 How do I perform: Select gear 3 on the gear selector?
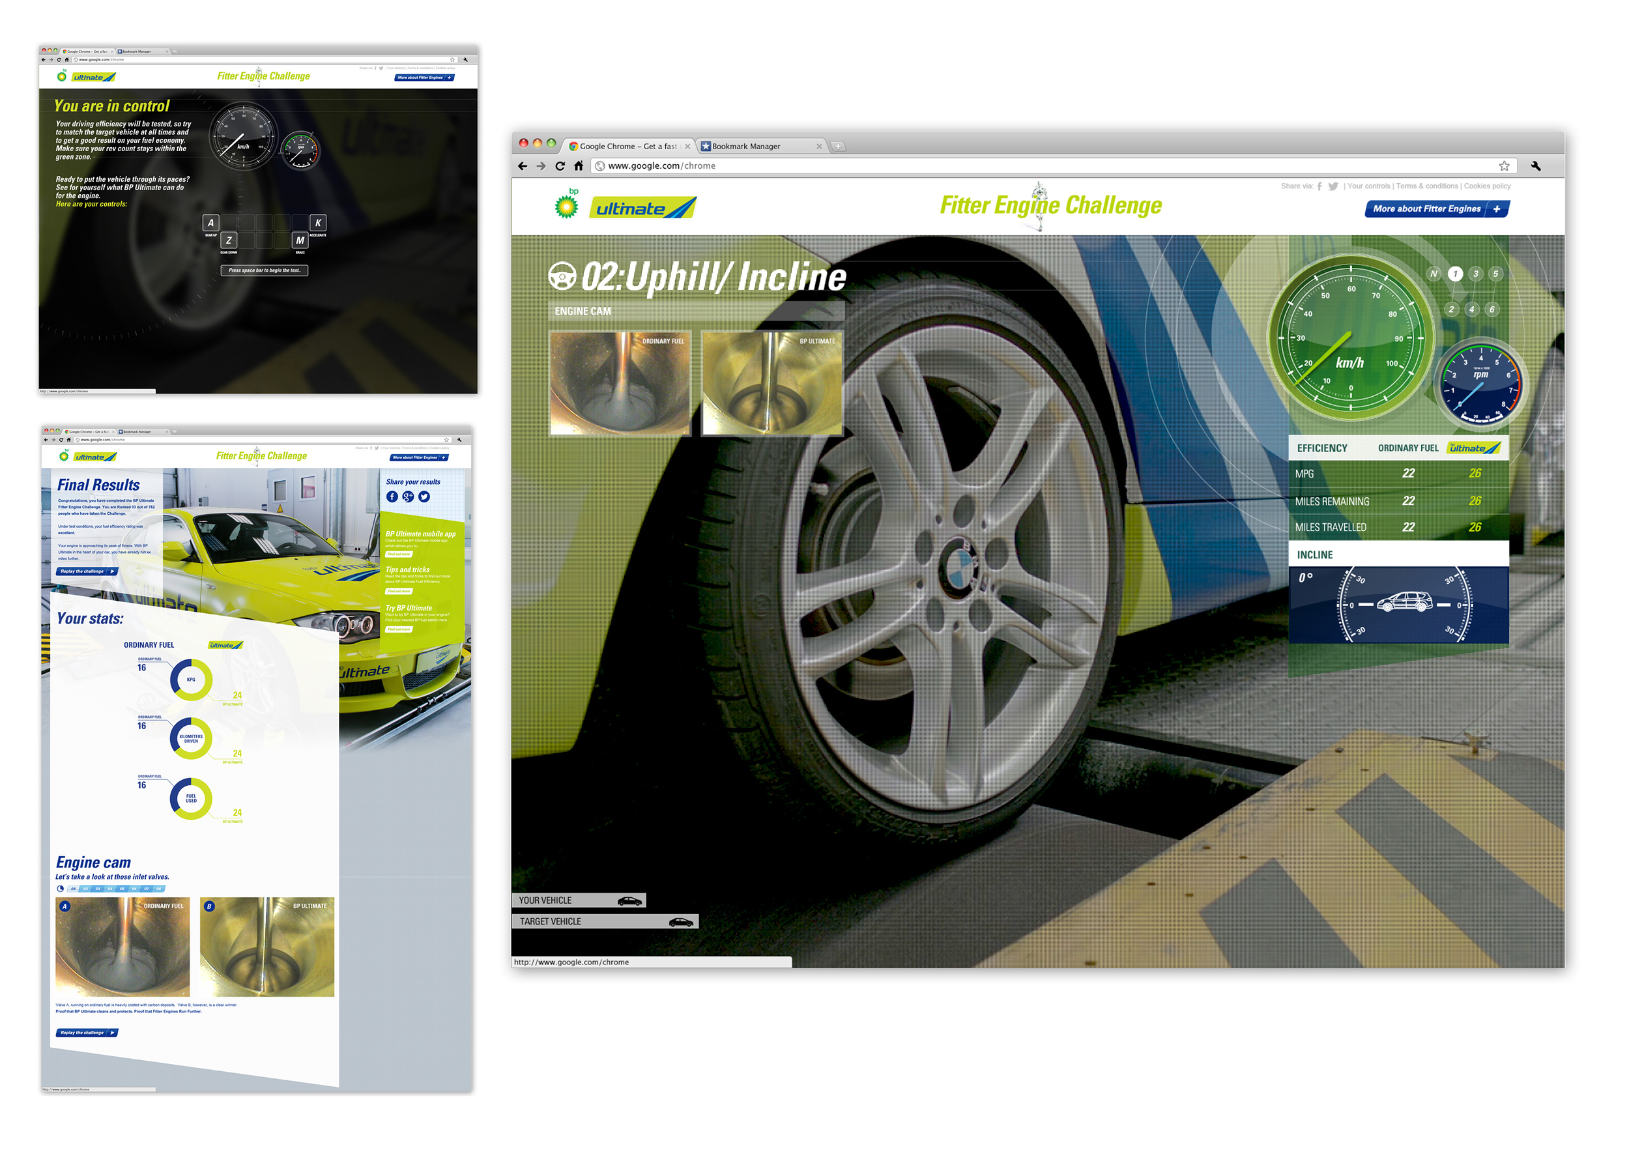tap(1476, 274)
